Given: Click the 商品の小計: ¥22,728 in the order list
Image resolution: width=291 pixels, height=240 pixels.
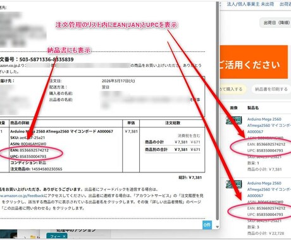Looking at the screenshot, I should (x=266, y=233).
